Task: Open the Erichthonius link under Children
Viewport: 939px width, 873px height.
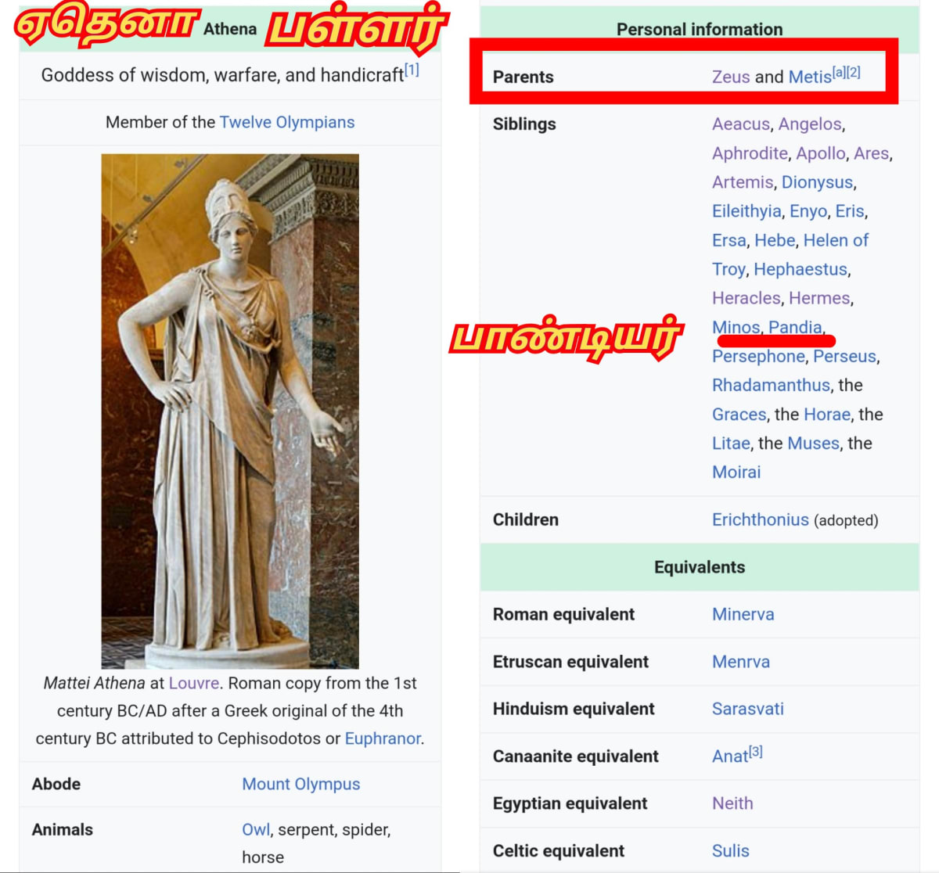Action: (761, 519)
